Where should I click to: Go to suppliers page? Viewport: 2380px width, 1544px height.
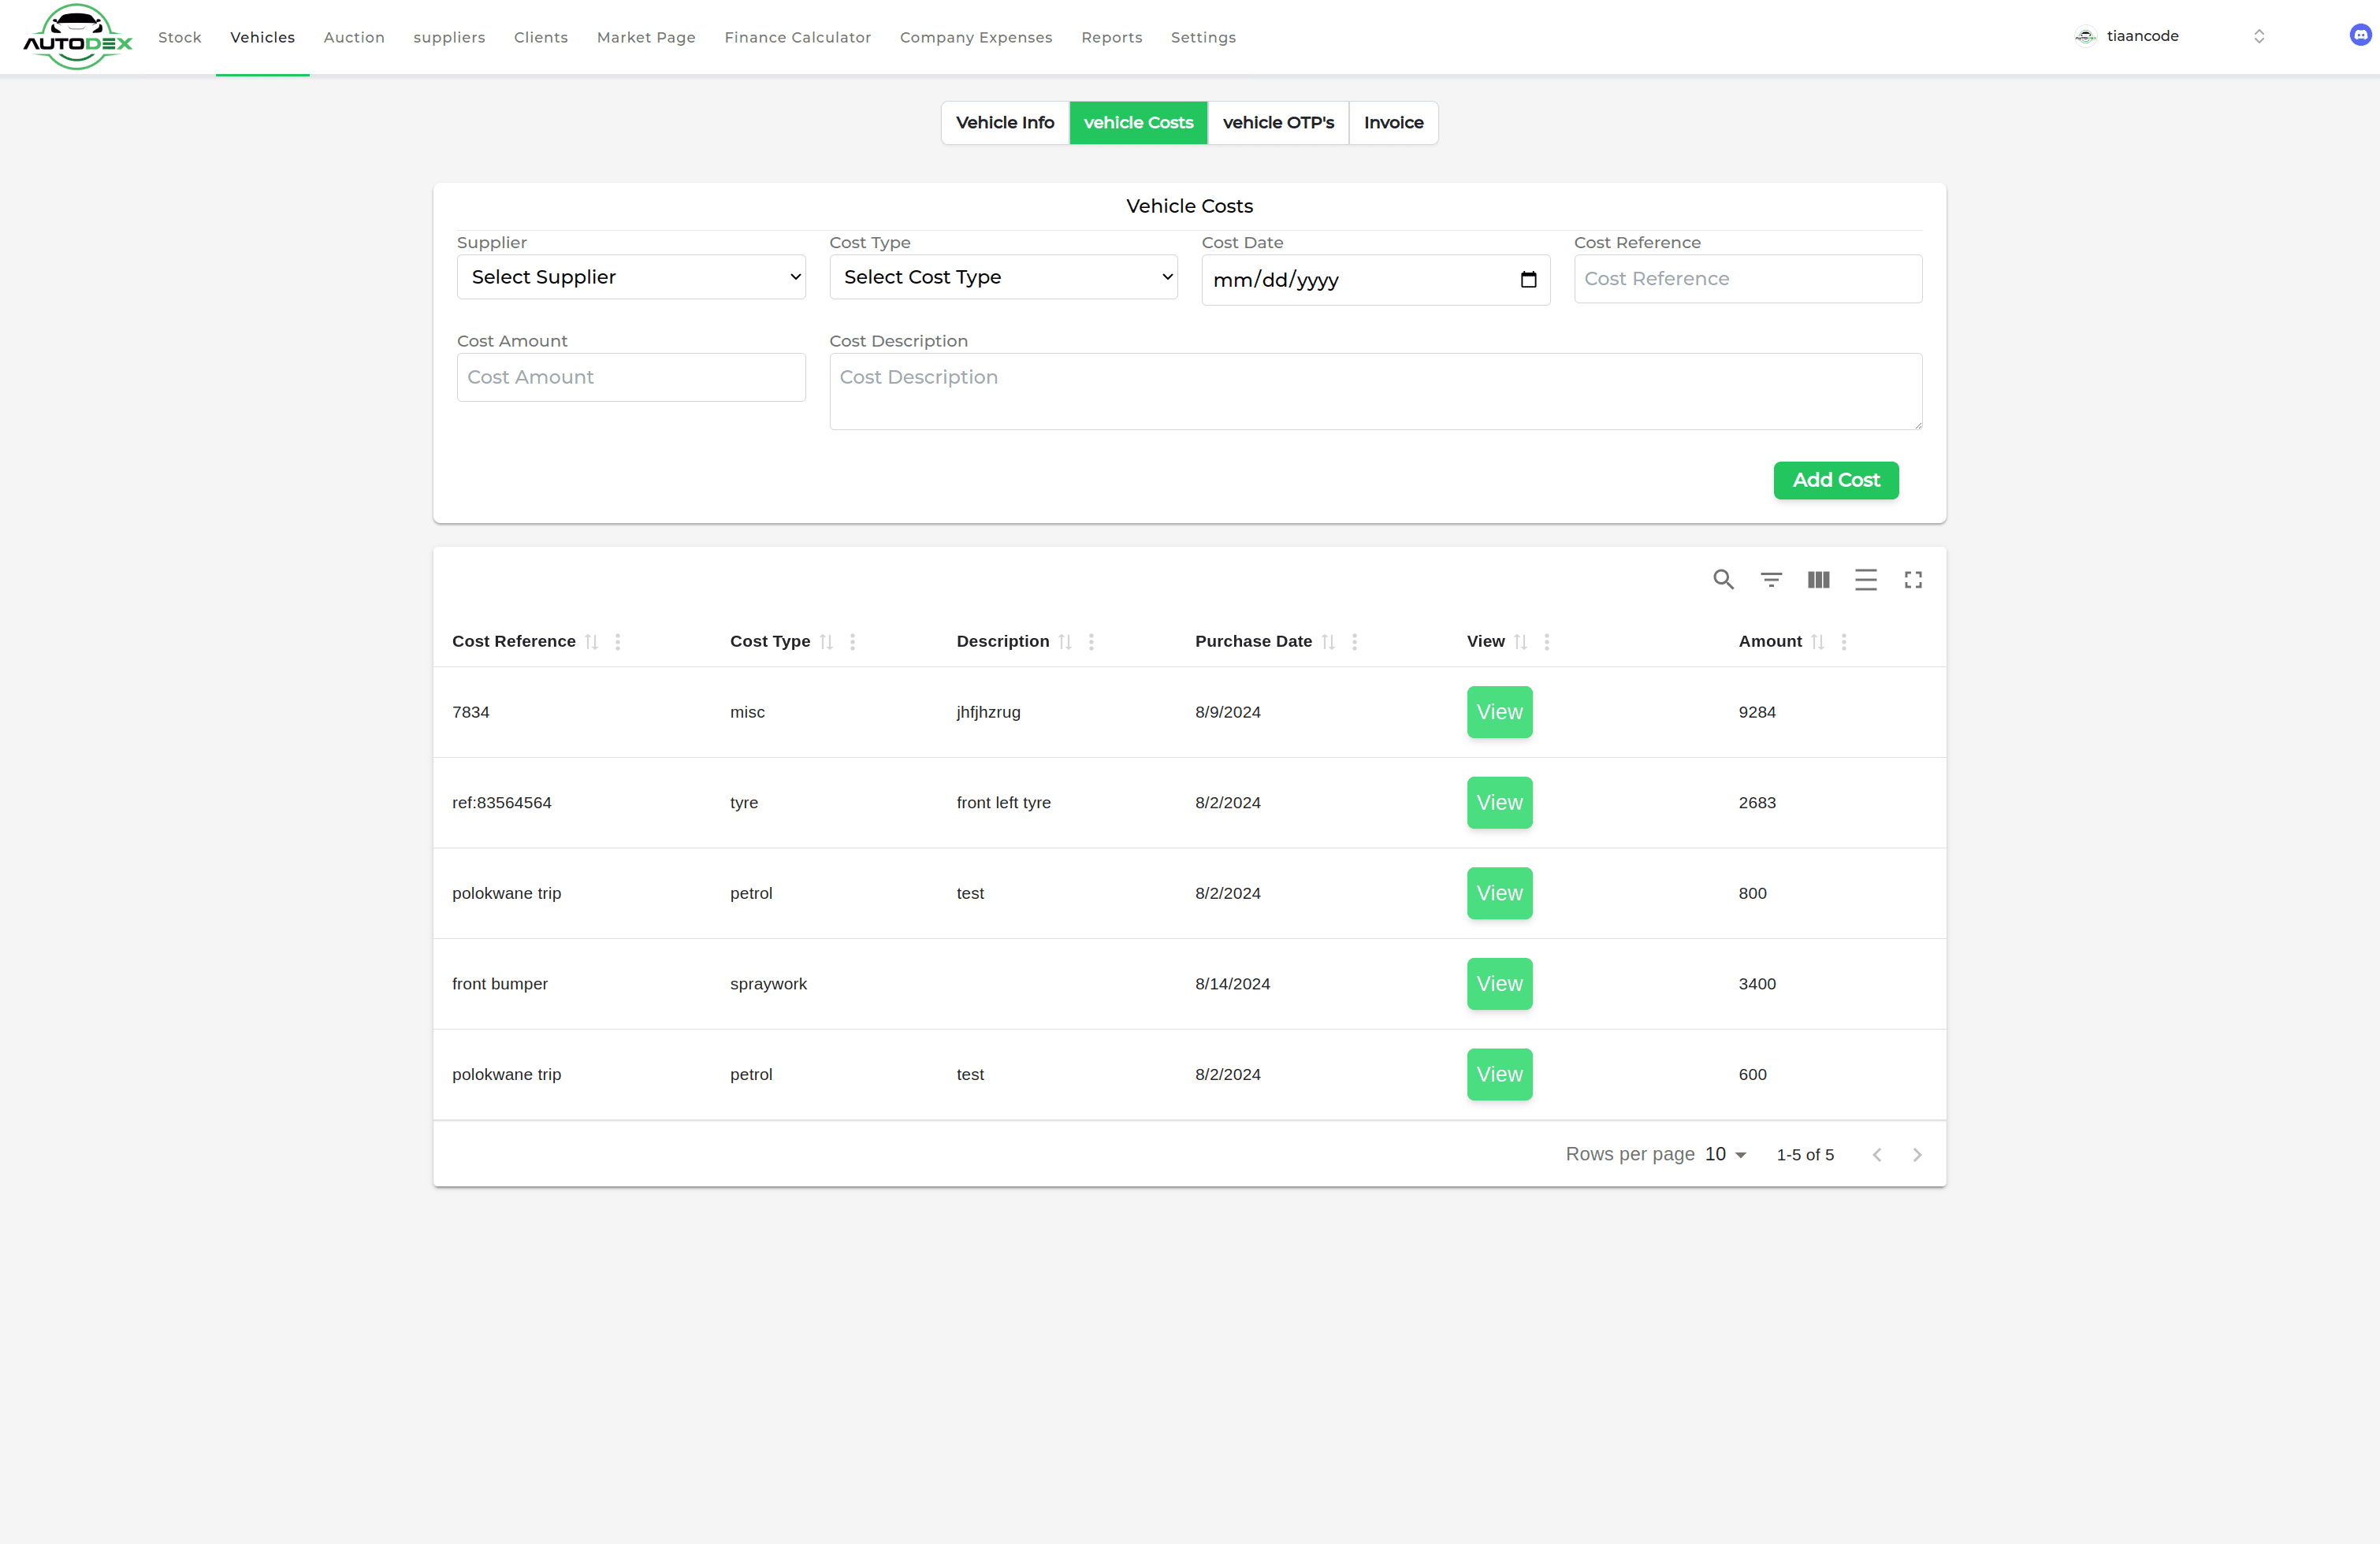coord(449,37)
